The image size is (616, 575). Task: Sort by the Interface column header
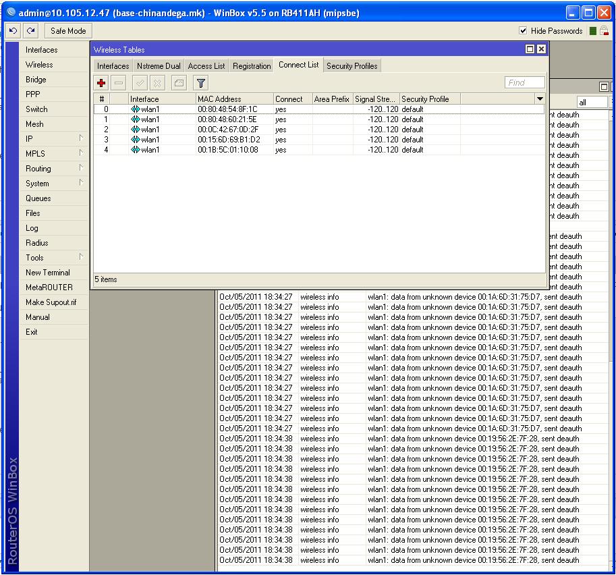162,99
